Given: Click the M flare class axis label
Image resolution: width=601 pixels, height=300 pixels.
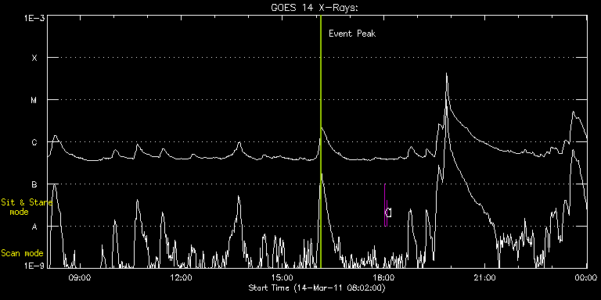Looking at the screenshot, I should [x=34, y=100].
